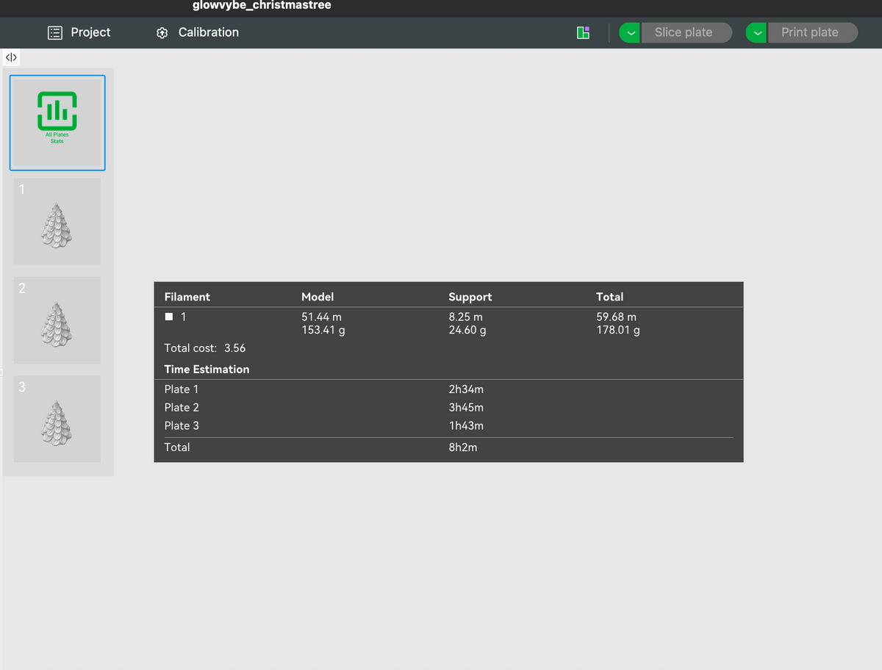
Task: Click the glowvybe_christmastree title text
Action: point(262,6)
